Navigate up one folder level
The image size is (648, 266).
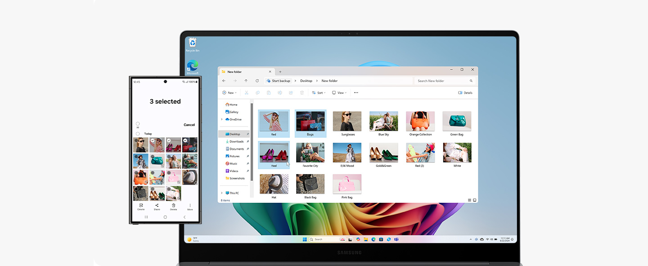pyautogui.click(x=246, y=81)
